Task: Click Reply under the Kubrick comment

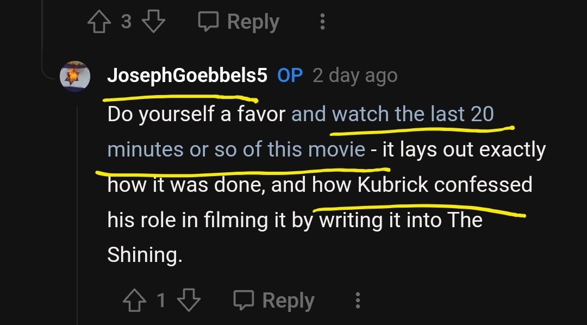Action: point(288,300)
